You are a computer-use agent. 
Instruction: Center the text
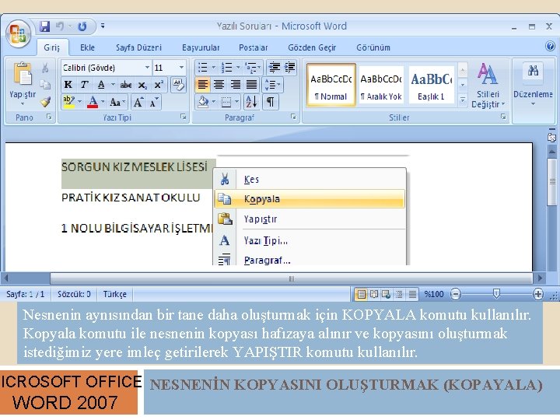(x=219, y=85)
